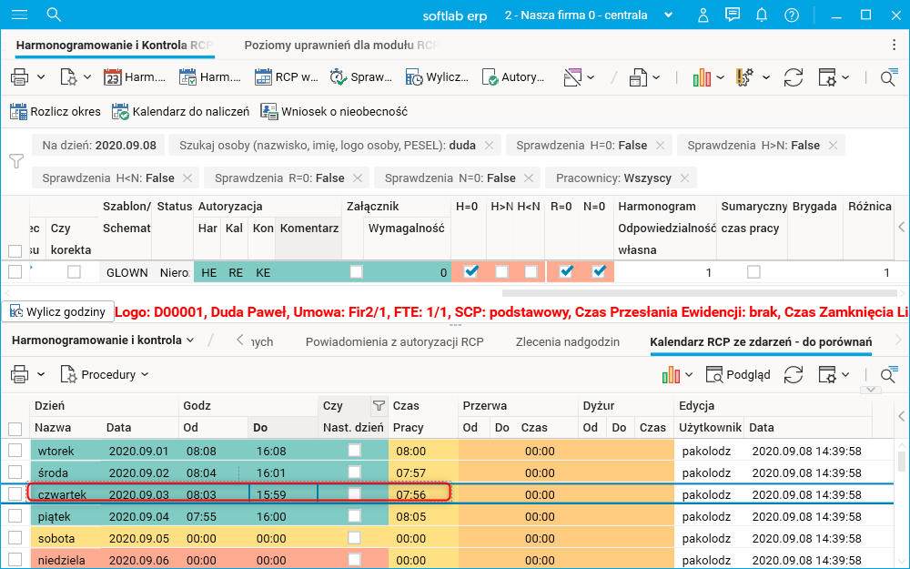Screen dimensions: 910x569
Task: Click the user profile icon
Action: [x=703, y=15]
